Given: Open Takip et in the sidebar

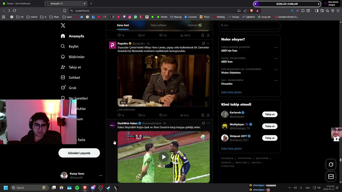Looking at the screenshot, I should 71,67.
